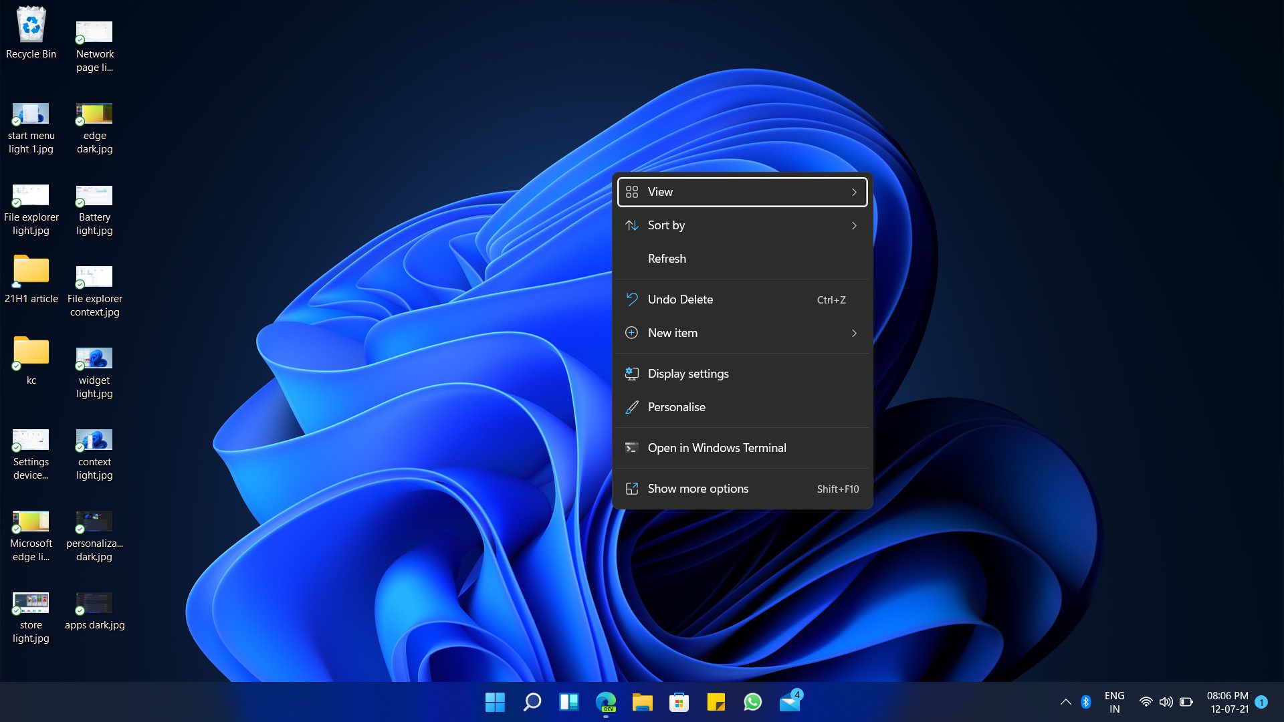
Task: Click the Wi-Fi icon in the system tray
Action: click(x=1146, y=701)
